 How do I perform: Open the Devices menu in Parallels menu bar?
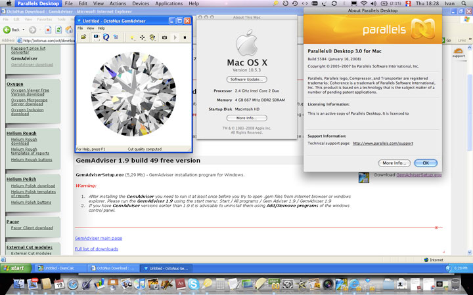pyautogui.click(x=141, y=4)
